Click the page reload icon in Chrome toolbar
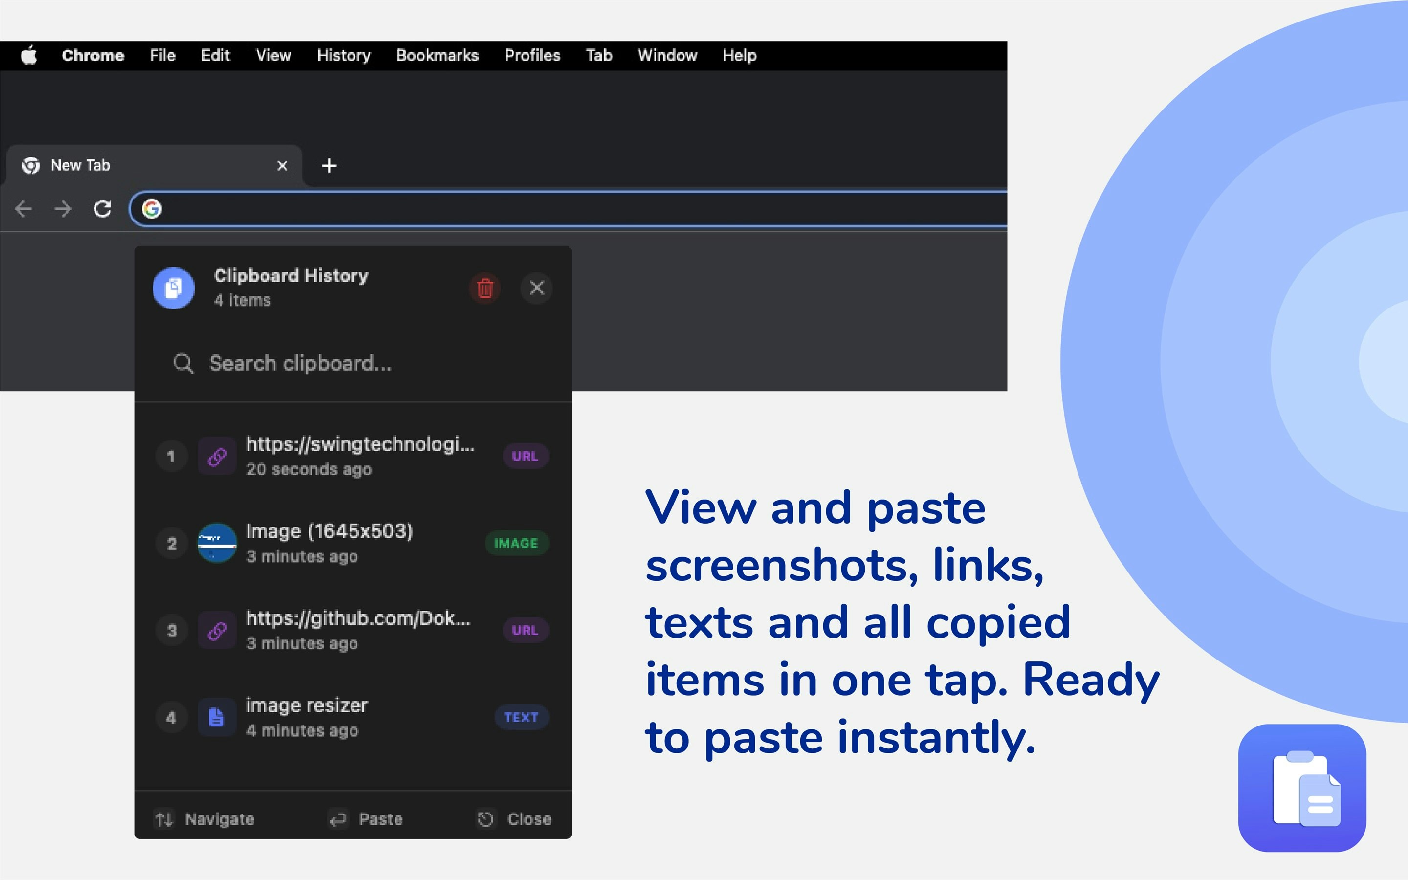 click(102, 208)
